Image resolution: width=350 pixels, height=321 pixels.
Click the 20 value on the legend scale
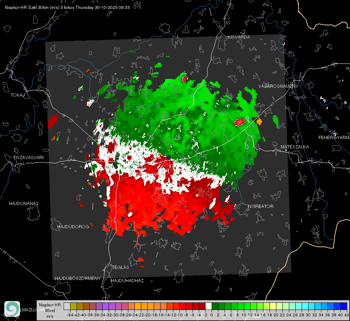276,315
